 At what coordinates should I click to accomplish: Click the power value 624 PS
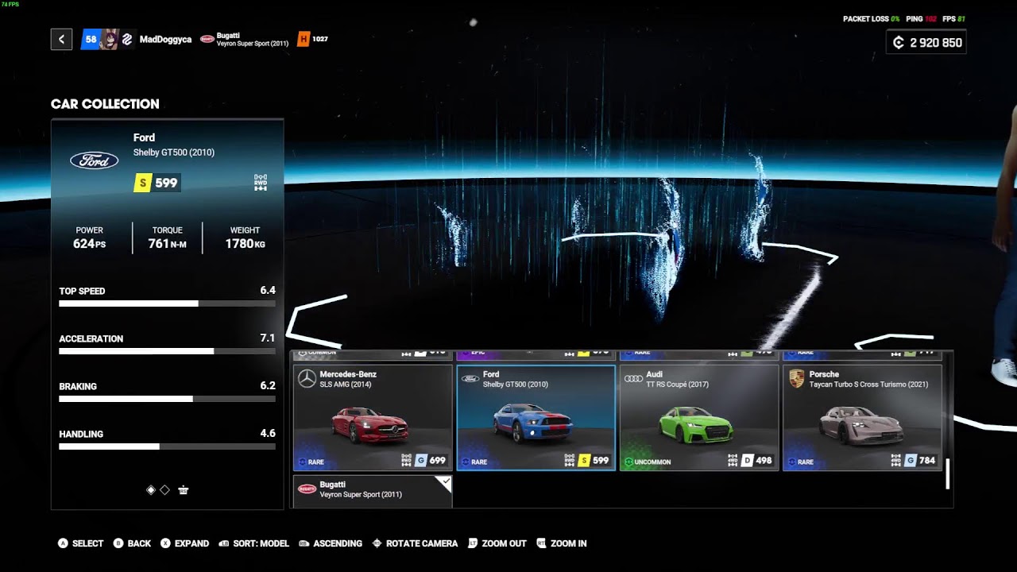[90, 244]
